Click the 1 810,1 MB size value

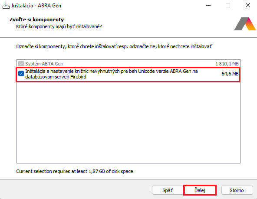point(227,64)
